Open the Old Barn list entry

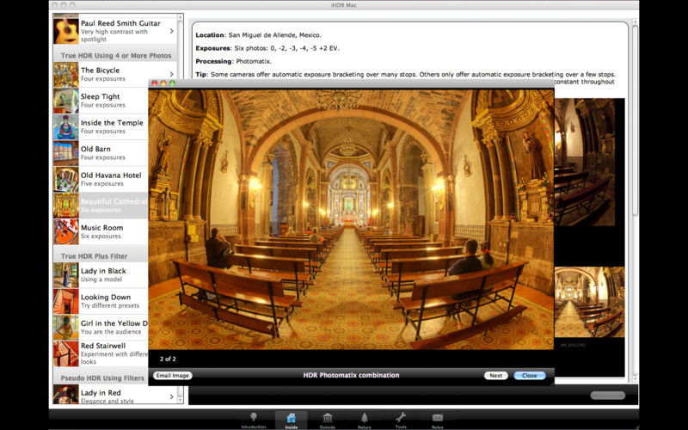point(100,153)
